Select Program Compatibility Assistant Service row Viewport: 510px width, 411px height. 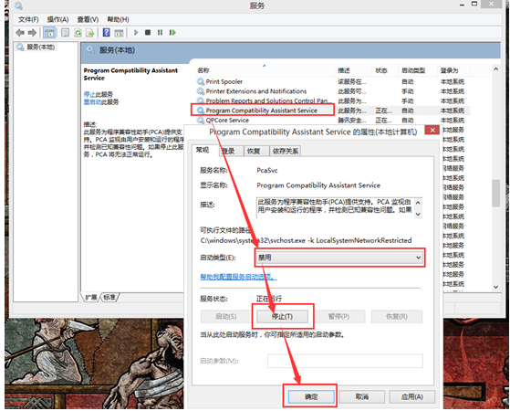point(331,111)
